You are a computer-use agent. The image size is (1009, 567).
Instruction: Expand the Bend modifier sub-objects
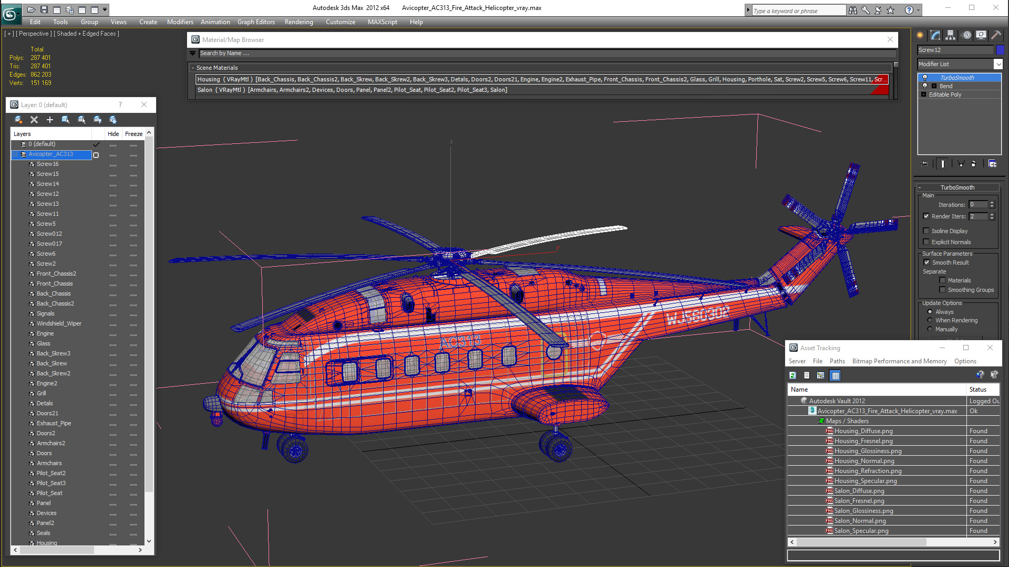pyautogui.click(x=934, y=86)
